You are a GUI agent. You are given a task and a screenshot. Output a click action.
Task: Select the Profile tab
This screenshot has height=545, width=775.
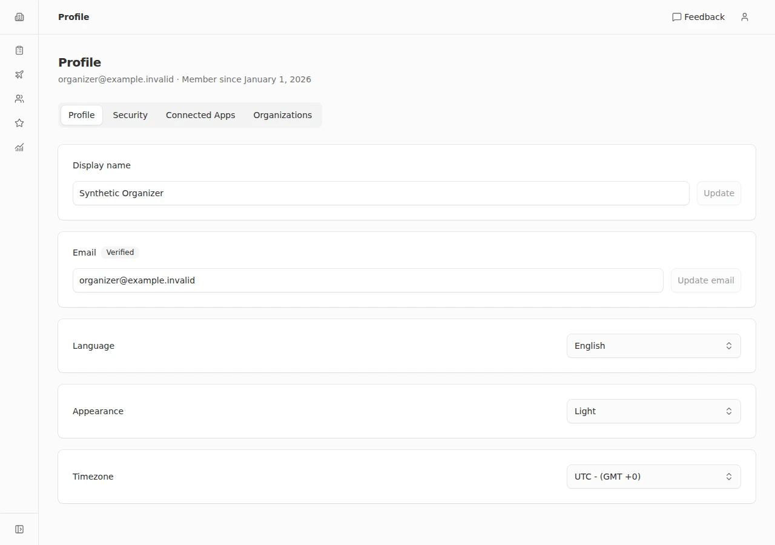coord(82,115)
